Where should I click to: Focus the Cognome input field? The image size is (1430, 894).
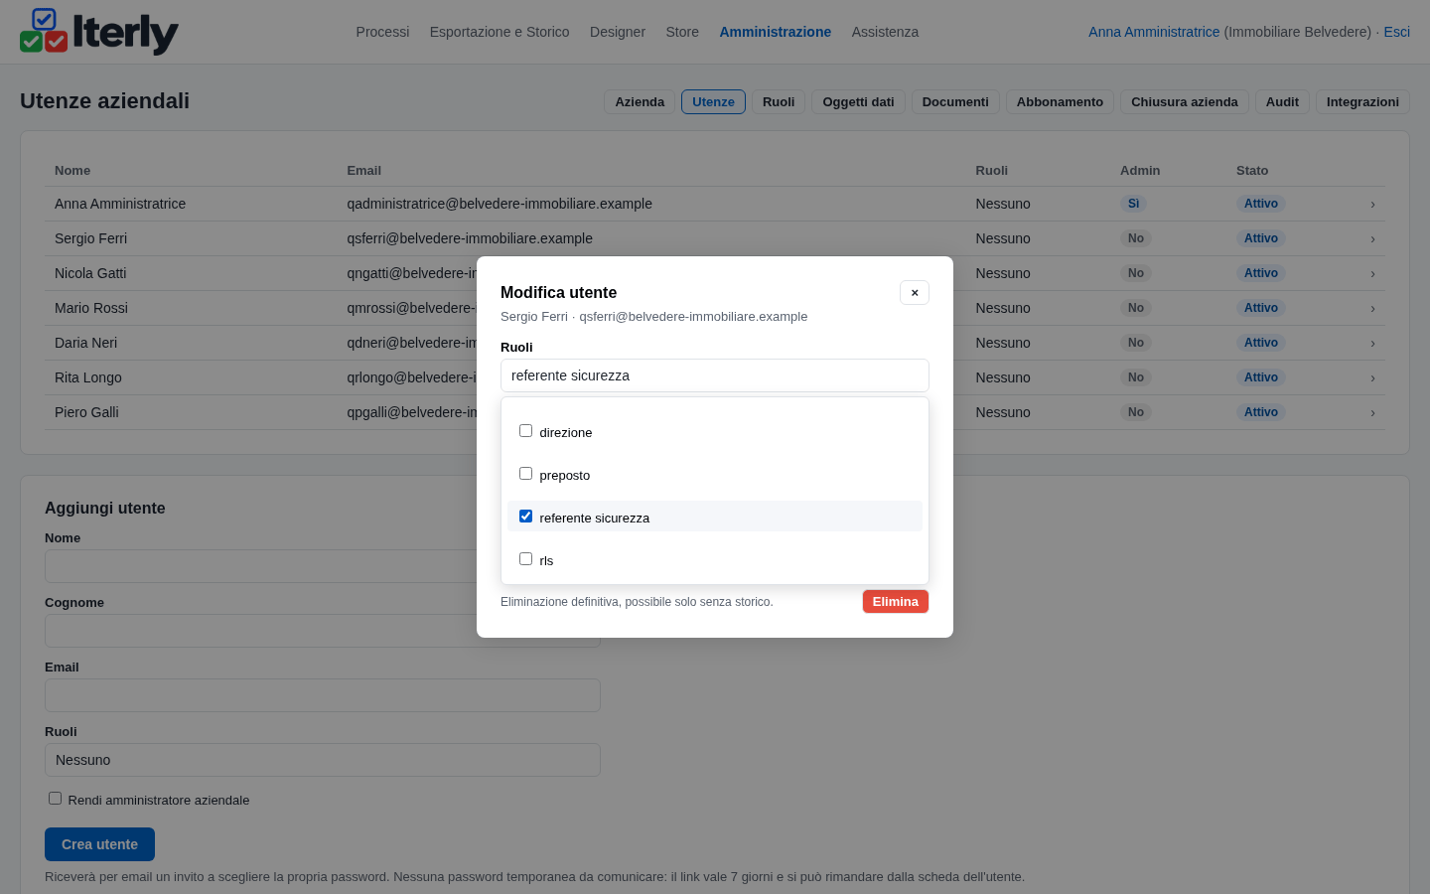[323, 631]
